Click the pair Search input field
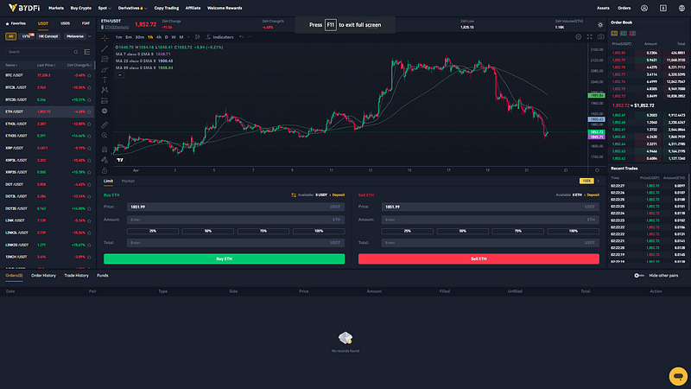Viewport: 691px width, 389px height. [42, 52]
